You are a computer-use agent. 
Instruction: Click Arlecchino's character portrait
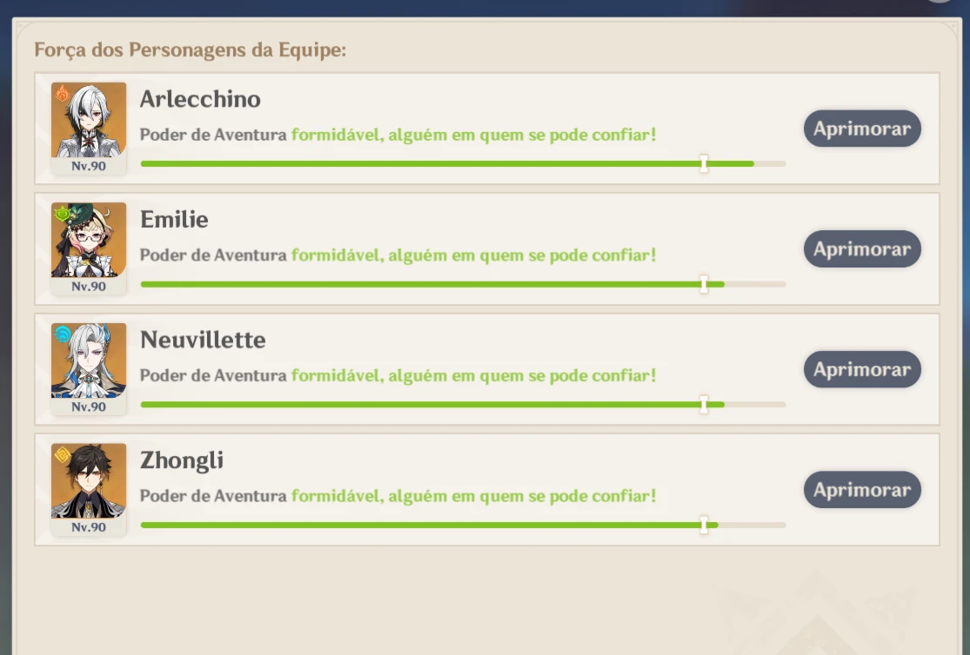pyautogui.click(x=89, y=120)
